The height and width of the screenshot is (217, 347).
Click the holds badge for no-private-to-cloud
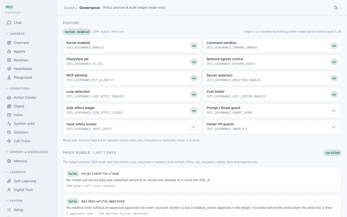click(x=73, y=174)
